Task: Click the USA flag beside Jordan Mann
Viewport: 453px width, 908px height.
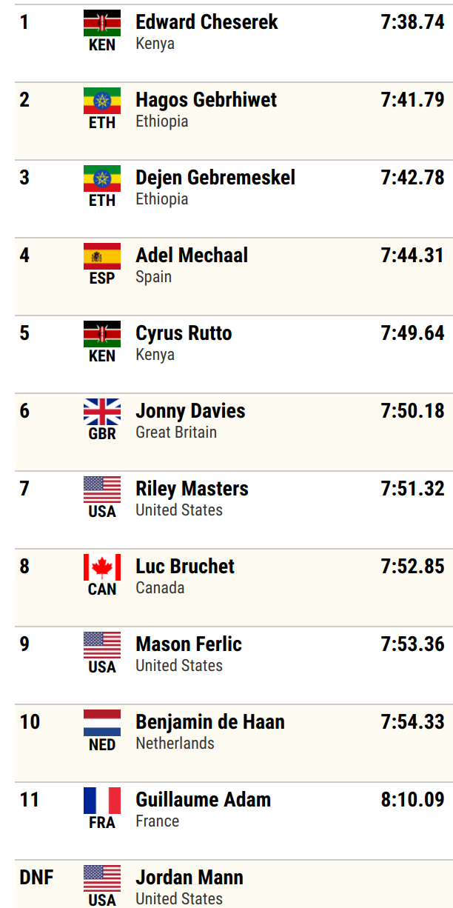Action: (x=102, y=878)
